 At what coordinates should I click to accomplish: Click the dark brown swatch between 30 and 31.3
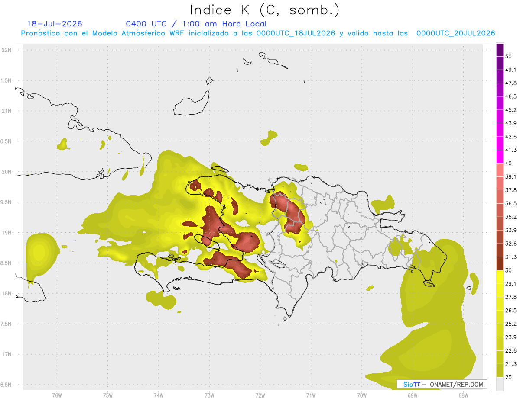tap(500, 264)
